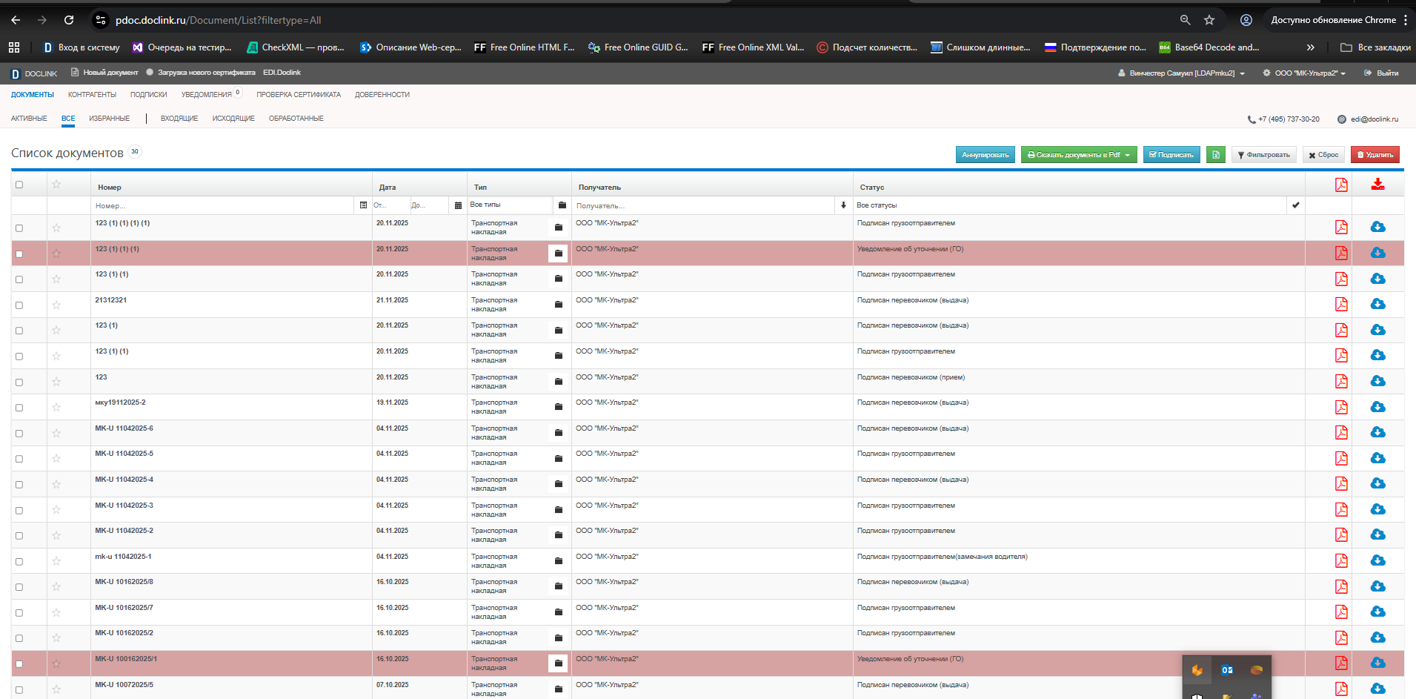The width and height of the screenshot is (1416, 699).
Task: Download MK-U 10162025/2 with cloud icon
Action: [1377, 637]
